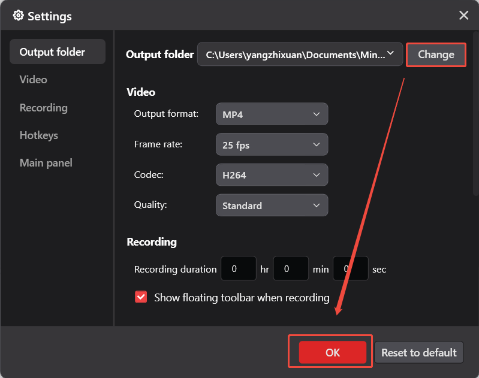
Task: Close the Settings dialog
Action: (463, 16)
